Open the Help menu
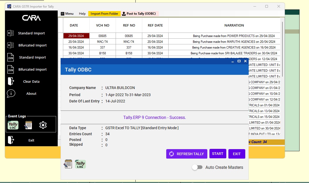This screenshot has height=183, width=309. (82, 14)
